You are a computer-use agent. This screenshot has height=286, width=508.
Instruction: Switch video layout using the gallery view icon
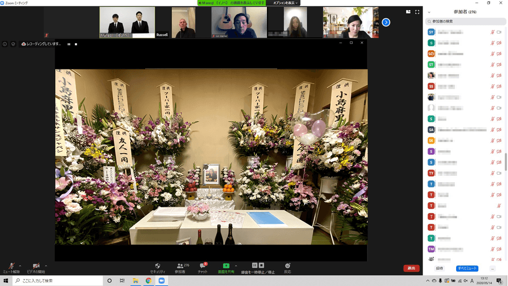(x=408, y=12)
